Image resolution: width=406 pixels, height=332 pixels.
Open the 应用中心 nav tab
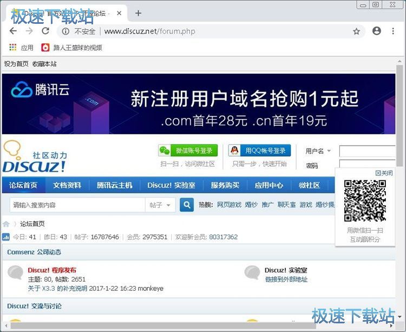[269, 185]
